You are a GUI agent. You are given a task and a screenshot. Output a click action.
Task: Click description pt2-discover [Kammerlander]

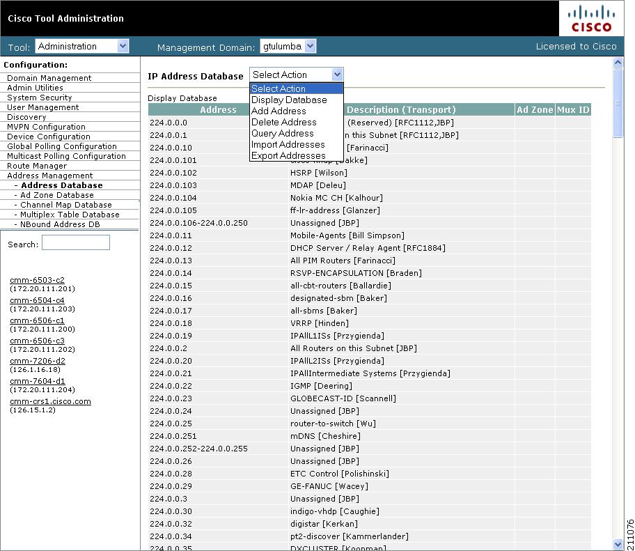[x=349, y=537]
